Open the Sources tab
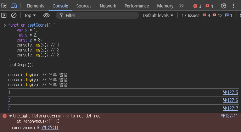241x132 pixels. click(x=84, y=6)
